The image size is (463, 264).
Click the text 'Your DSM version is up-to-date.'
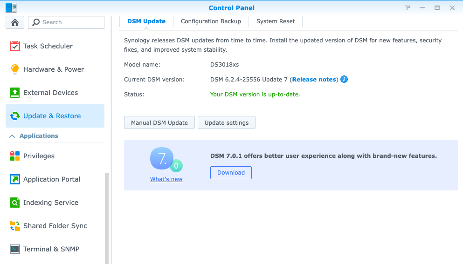tap(255, 95)
